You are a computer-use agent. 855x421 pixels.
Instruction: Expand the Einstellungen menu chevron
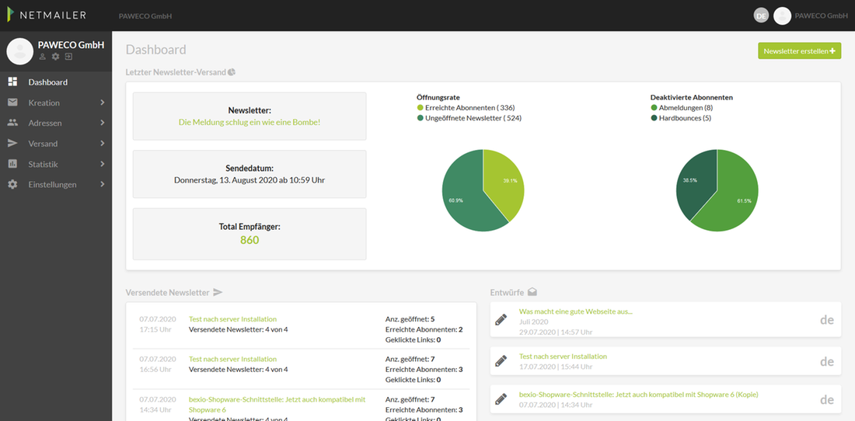(102, 185)
